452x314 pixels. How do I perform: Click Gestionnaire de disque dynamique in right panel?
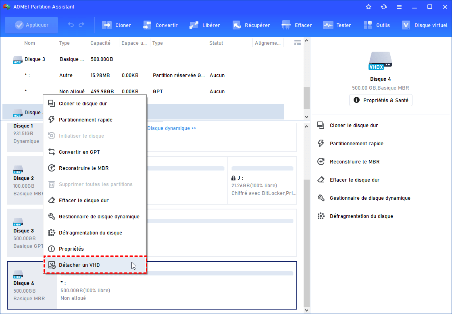pyautogui.click(x=370, y=198)
